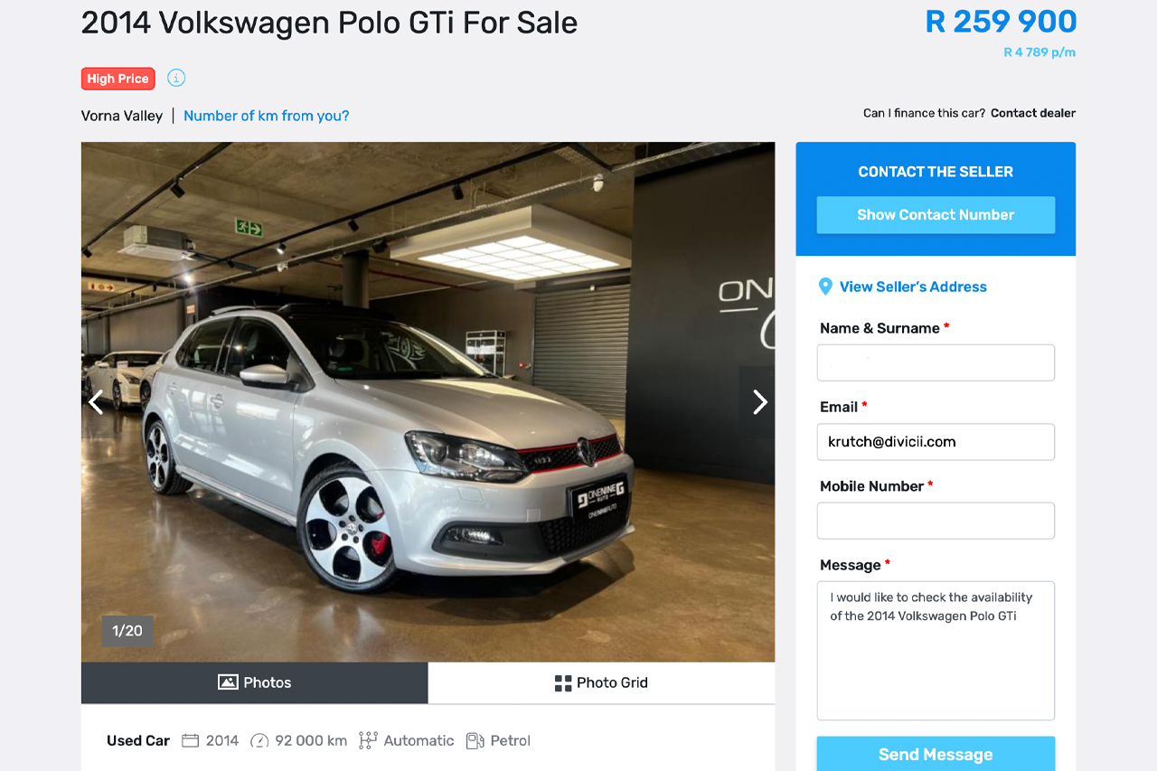Switch to the Photos tab
This screenshot has height=771, width=1157.
coord(254,683)
